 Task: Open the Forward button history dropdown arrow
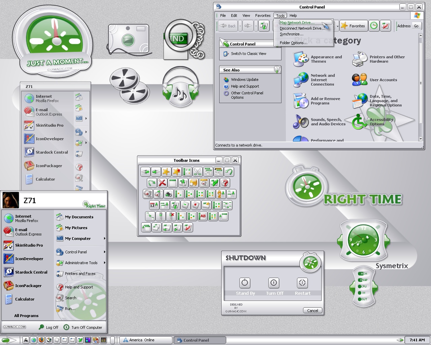click(x=256, y=26)
